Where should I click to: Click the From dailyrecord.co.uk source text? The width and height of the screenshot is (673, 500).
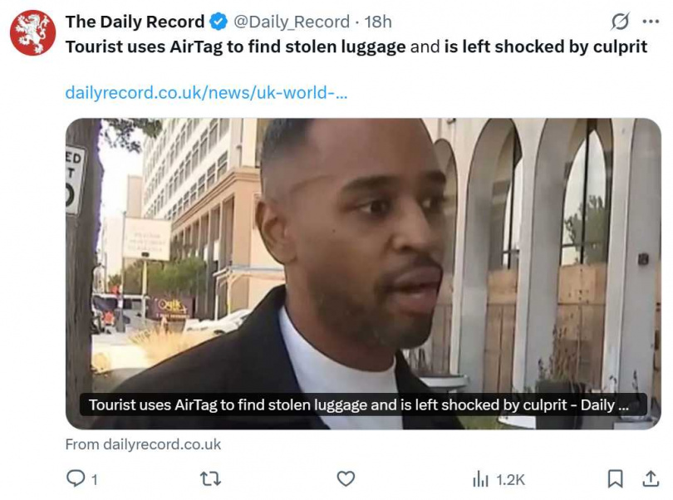point(143,444)
